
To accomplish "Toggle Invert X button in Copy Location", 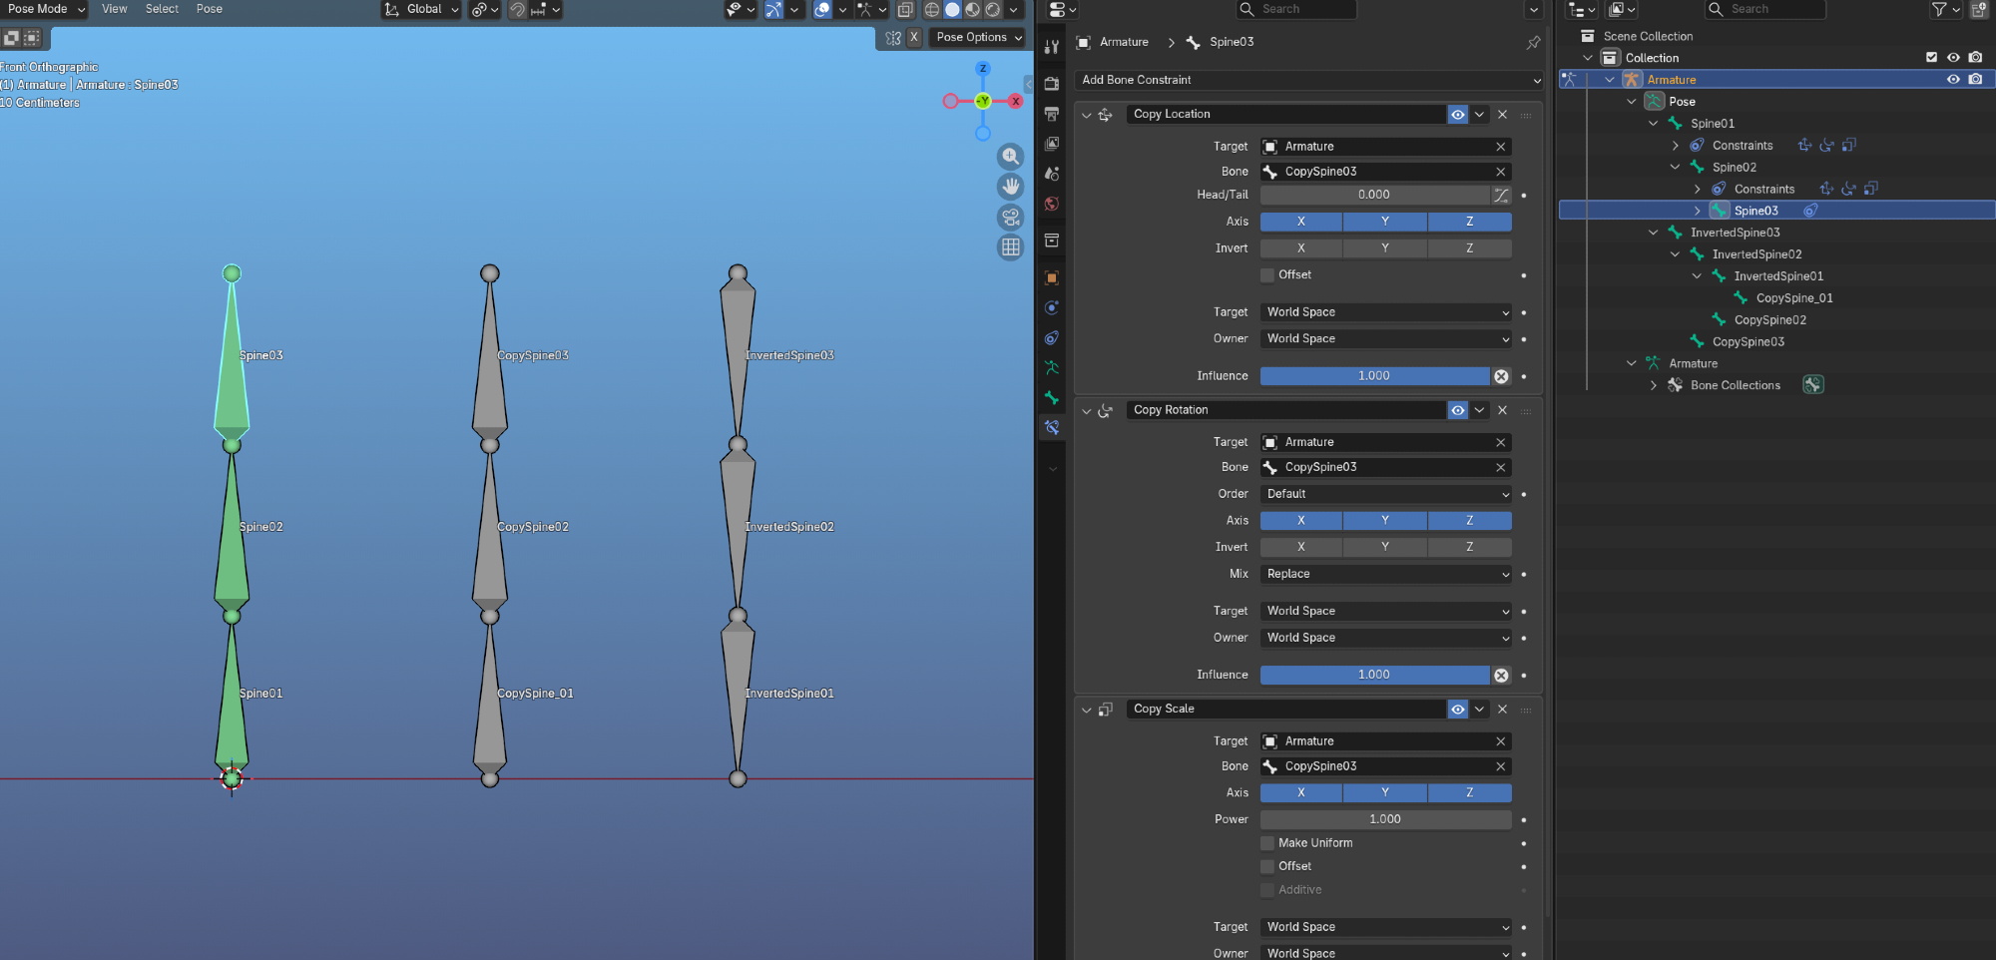I will coord(1300,248).
